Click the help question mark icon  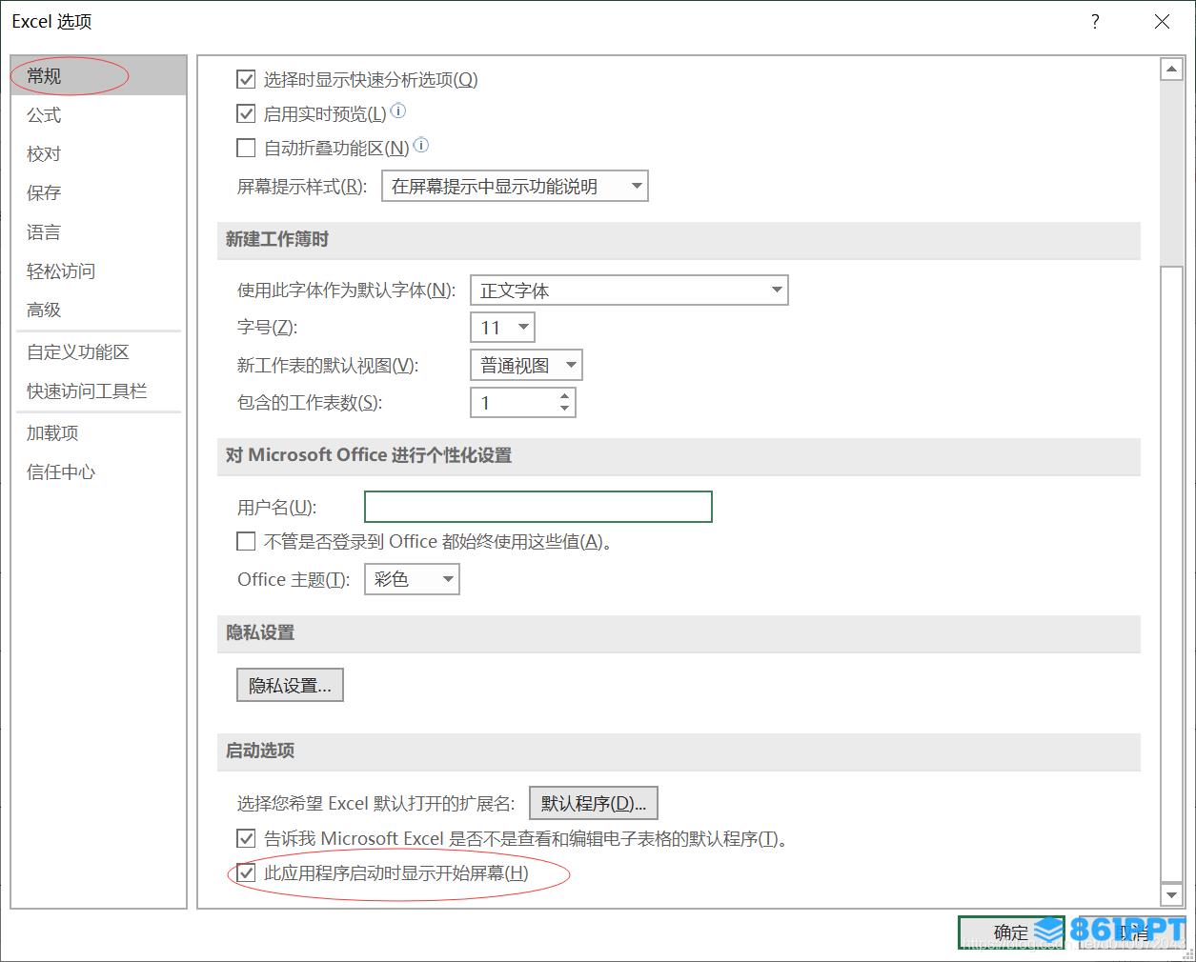point(1095,22)
